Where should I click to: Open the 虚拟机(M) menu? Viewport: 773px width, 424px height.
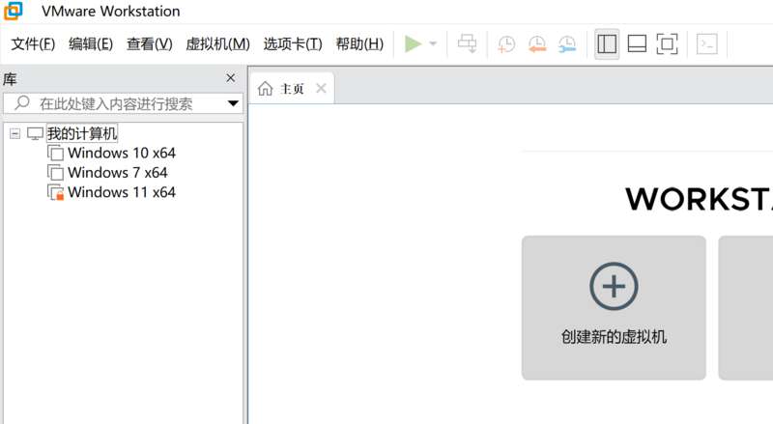click(218, 43)
